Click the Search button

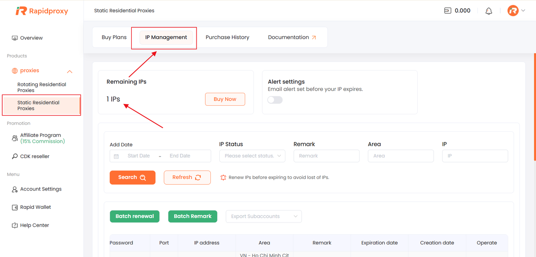133,177
